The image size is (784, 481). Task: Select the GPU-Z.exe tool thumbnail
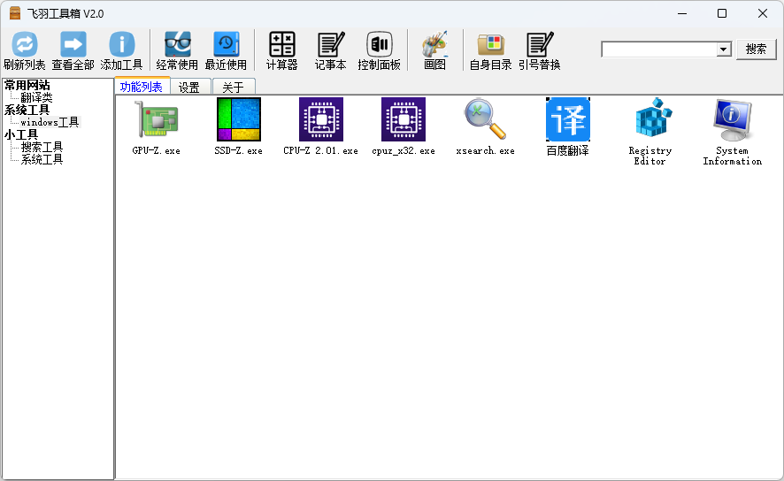click(156, 121)
